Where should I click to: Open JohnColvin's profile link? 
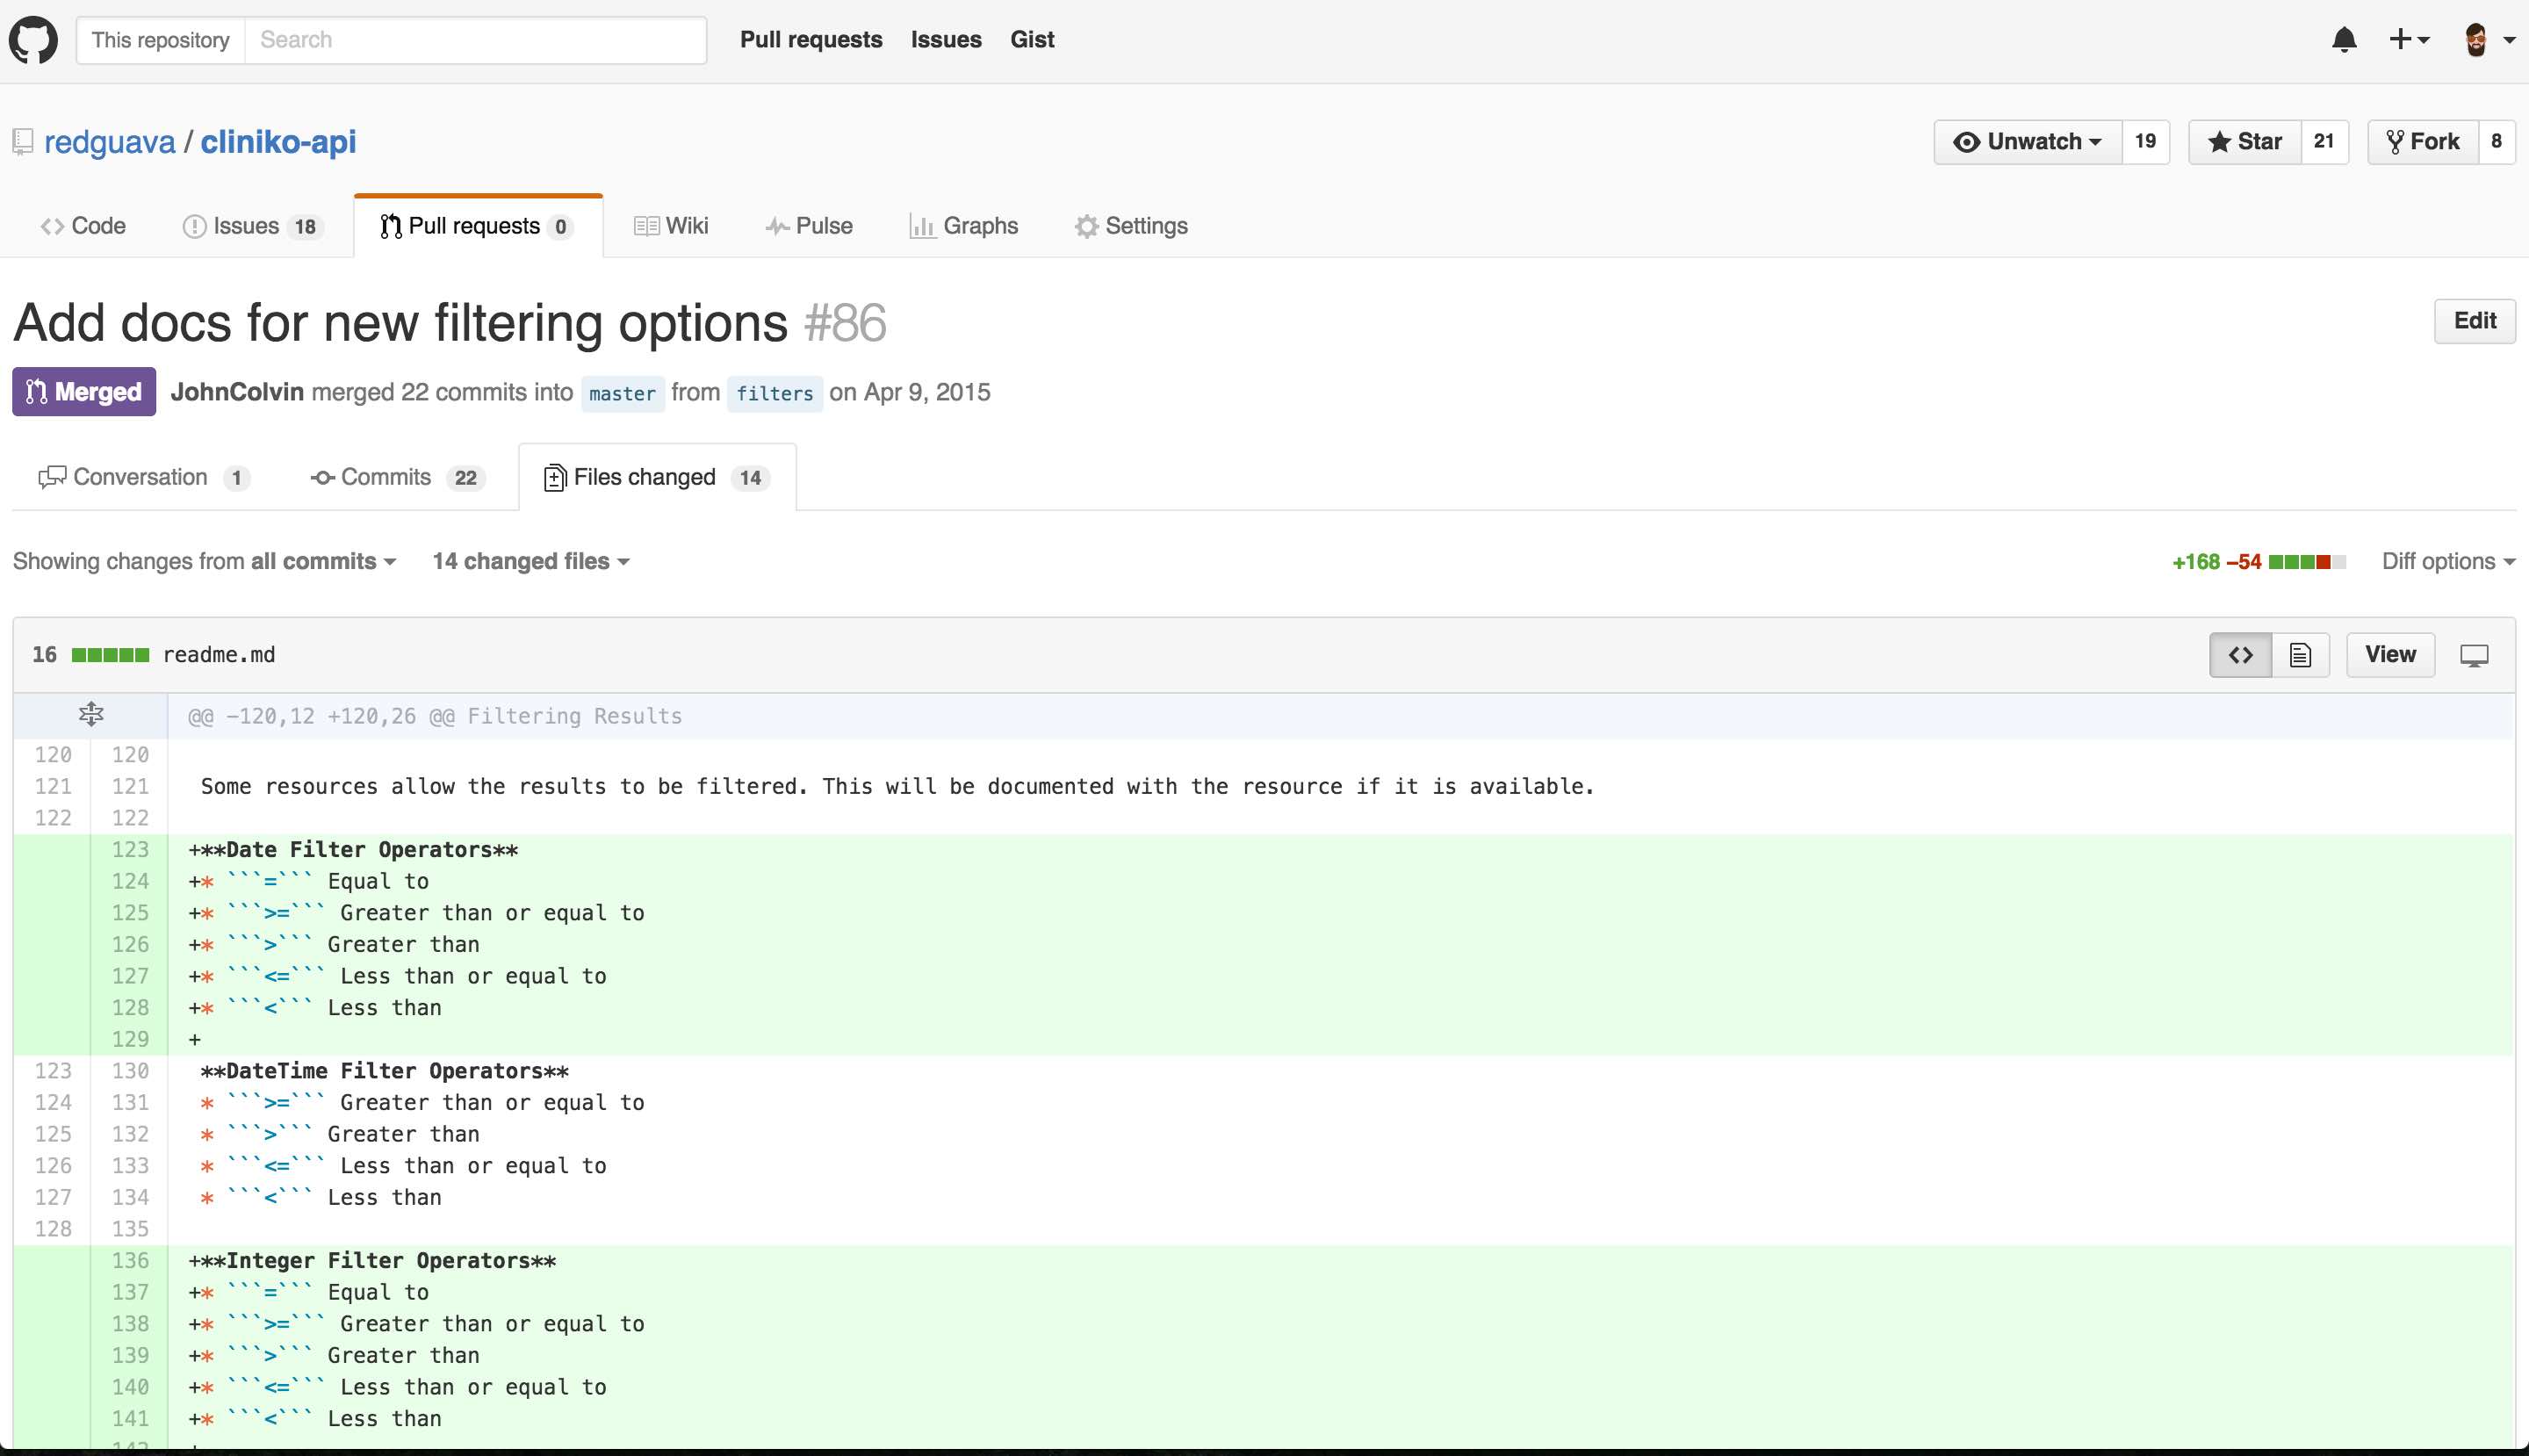(237, 392)
